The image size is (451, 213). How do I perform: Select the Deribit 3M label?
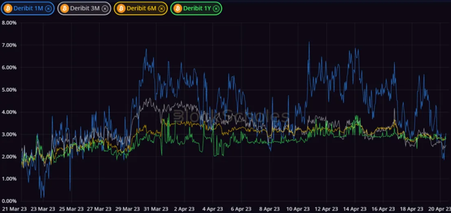85,8
